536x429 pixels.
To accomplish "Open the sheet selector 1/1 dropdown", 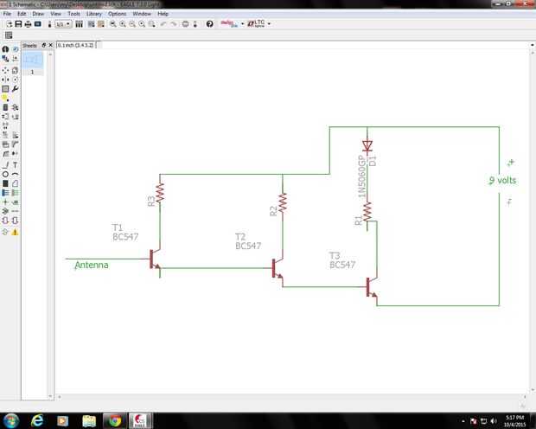I will pyautogui.click(x=63, y=24).
